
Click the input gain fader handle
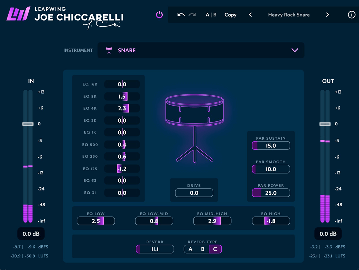point(28,124)
